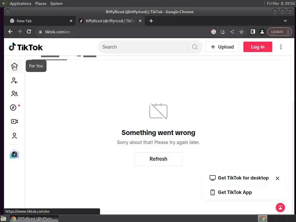Image resolution: width=296 pixels, height=222 pixels.
Task: Toggle the Chrome side panel icon
Action: tap(253, 32)
